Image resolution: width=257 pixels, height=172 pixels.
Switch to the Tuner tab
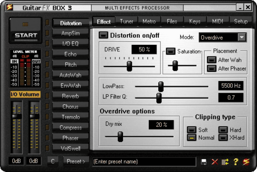pyautogui.click(x=126, y=21)
